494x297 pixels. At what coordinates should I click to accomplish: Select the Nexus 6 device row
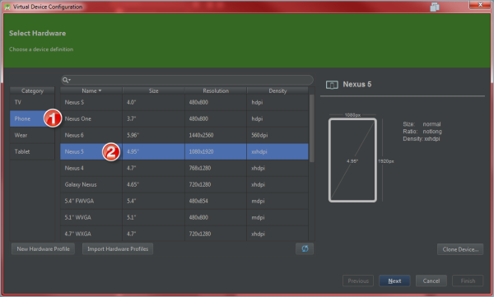click(184, 135)
